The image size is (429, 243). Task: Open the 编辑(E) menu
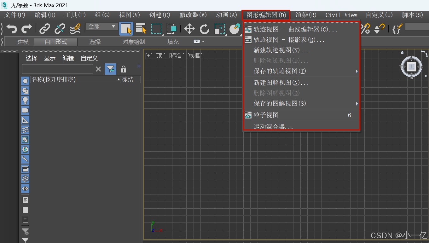point(45,15)
